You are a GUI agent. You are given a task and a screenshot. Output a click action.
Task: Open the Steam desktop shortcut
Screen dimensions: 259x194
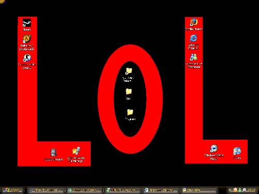[x=27, y=25]
